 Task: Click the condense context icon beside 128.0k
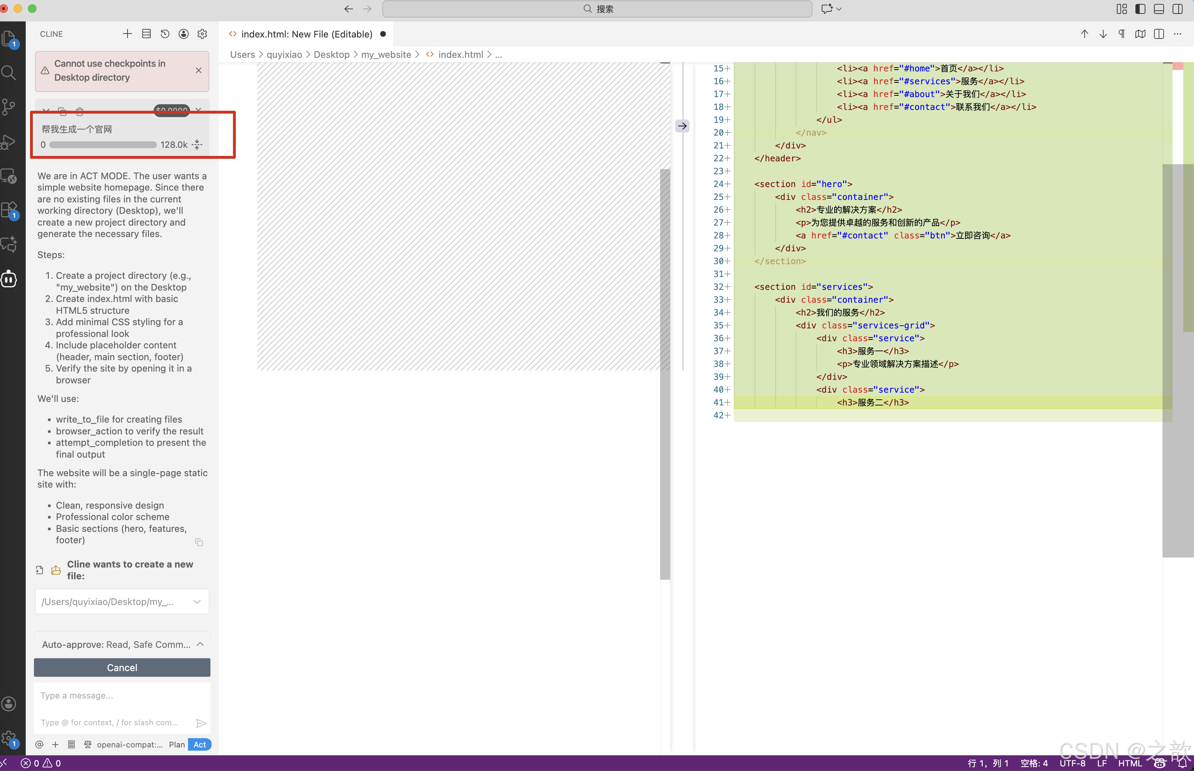(x=198, y=145)
